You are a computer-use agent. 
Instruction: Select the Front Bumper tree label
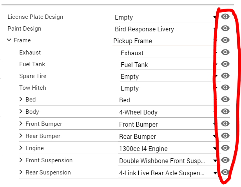point(44,124)
